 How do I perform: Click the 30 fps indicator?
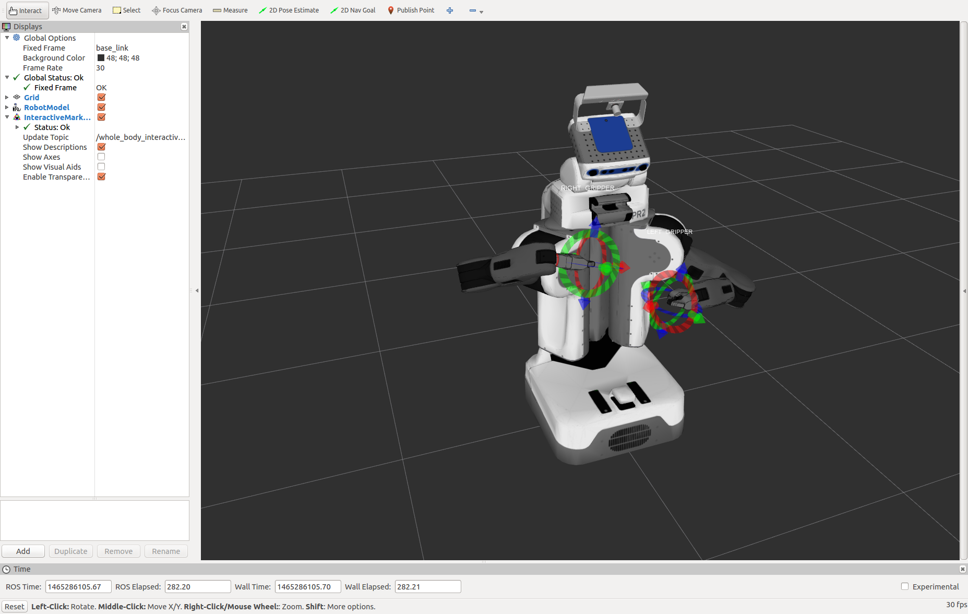[956, 605]
